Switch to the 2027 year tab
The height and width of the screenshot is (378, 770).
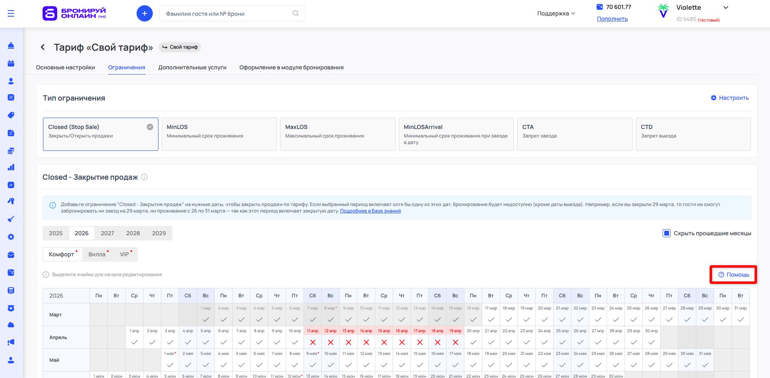pyautogui.click(x=107, y=233)
